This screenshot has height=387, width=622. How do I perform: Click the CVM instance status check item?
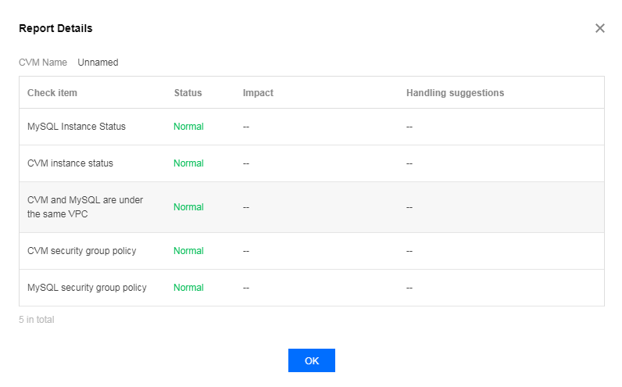(x=70, y=163)
